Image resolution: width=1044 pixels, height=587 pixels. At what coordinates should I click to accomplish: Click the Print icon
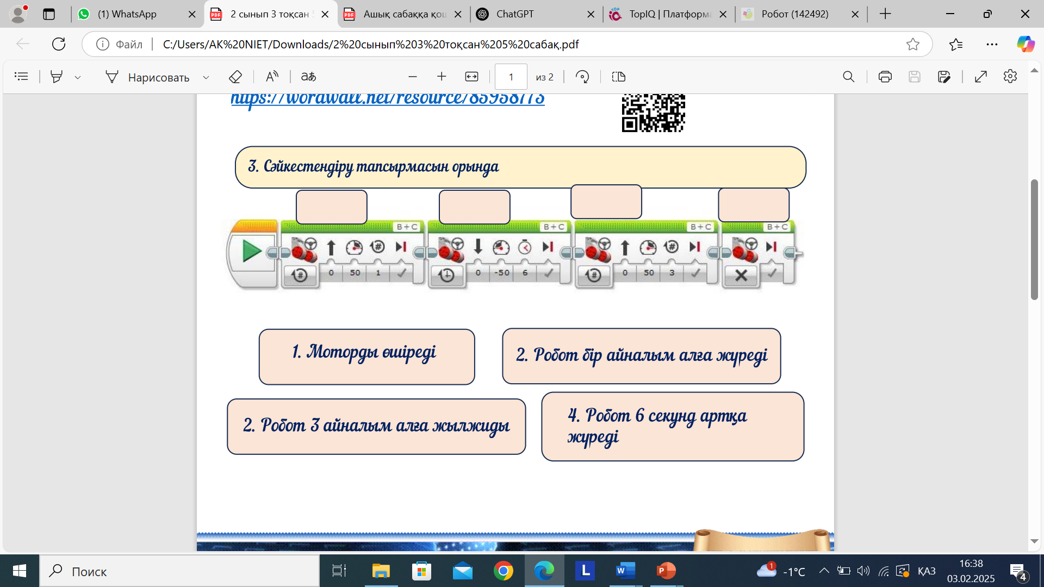point(885,77)
